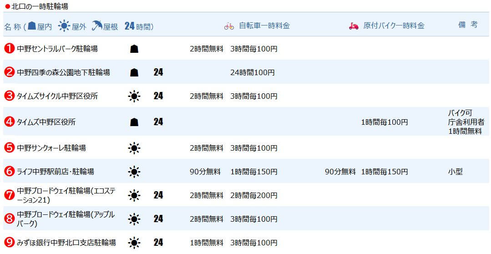Screen dimensions: 491x254
Task: Click the sun outdoor icon in the legend
Action: click(64, 26)
